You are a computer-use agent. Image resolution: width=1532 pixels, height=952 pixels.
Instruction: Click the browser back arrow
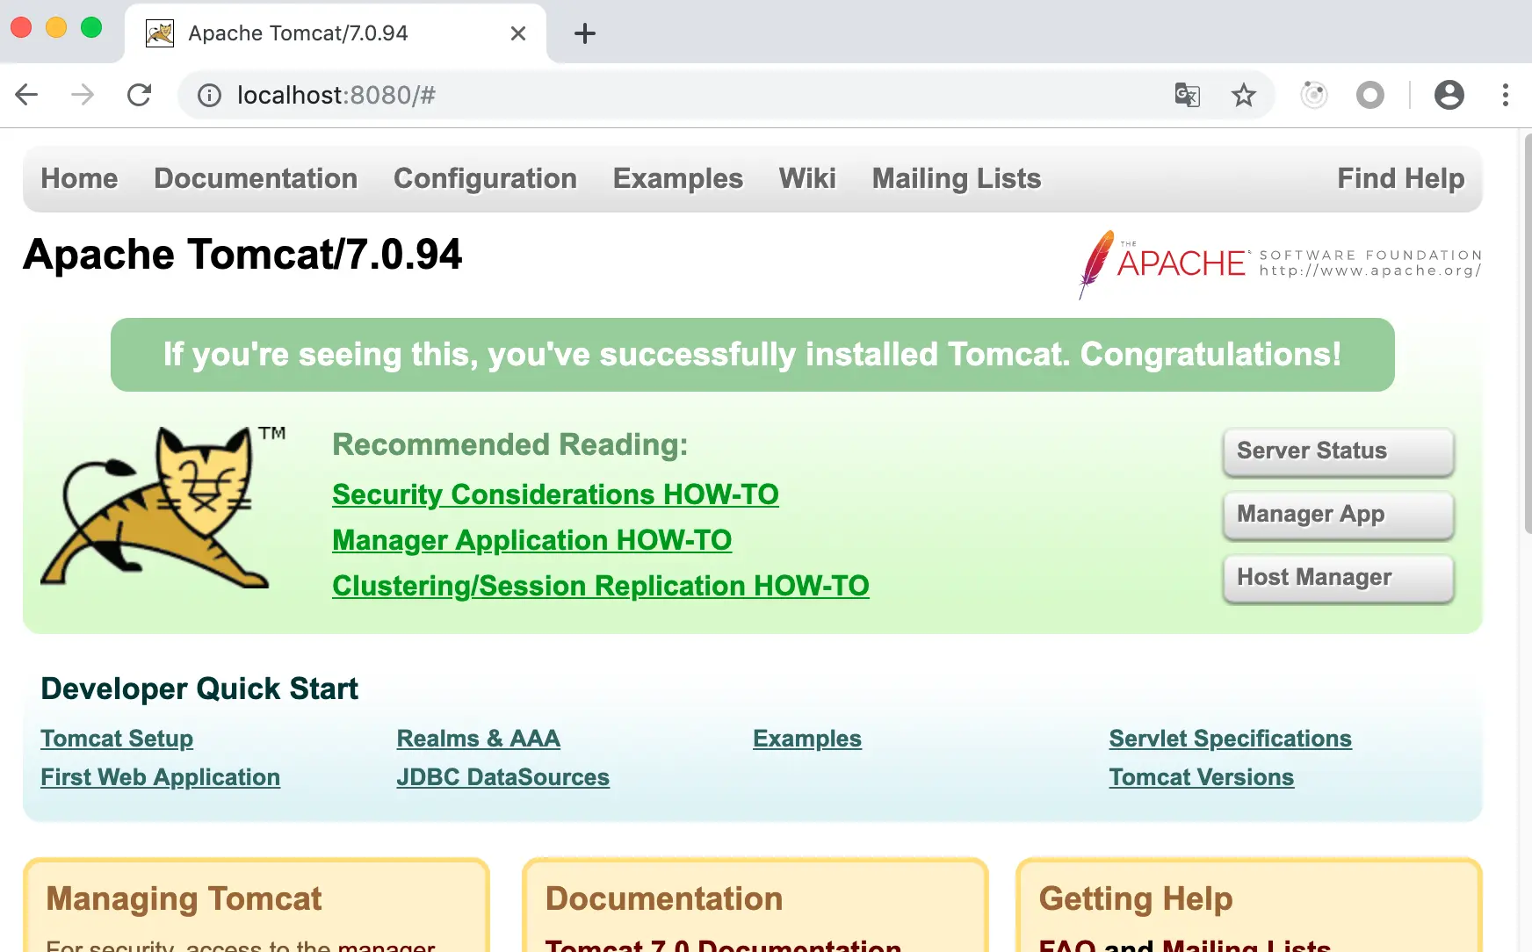coord(27,95)
